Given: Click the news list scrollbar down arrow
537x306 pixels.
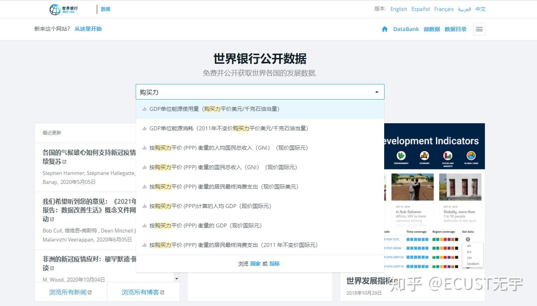Looking at the screenshot, I should [x=177, y=279].
